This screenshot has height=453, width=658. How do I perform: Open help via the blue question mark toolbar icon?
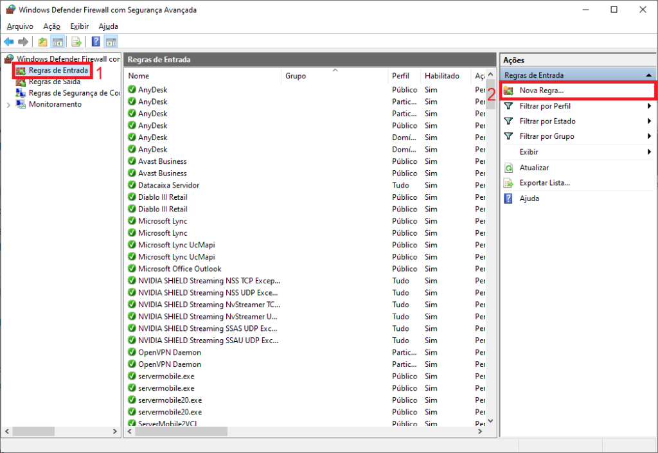pos(96,41)
